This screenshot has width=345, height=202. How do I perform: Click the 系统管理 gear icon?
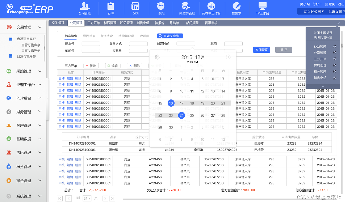pyautogui.click(x=9, y=196)
